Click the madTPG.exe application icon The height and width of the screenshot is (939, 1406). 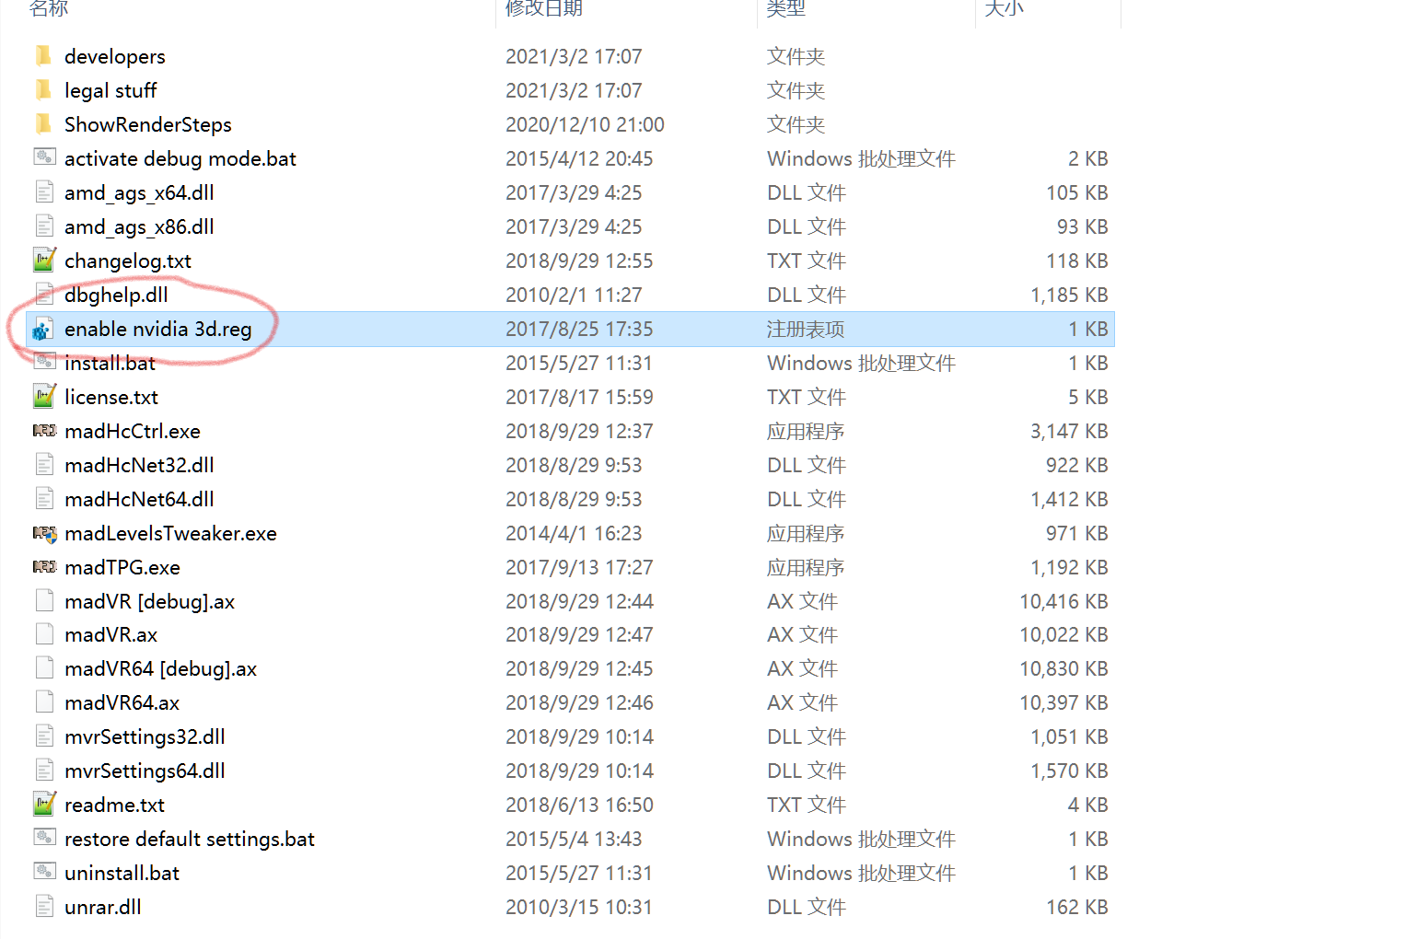pyautogui.click(x=44, y=567)
